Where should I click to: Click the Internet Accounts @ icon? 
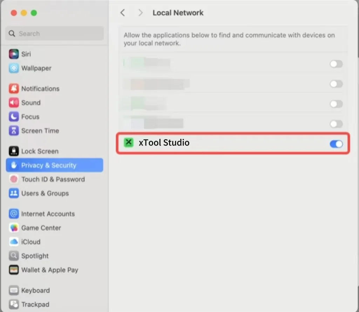pos(14,214)
